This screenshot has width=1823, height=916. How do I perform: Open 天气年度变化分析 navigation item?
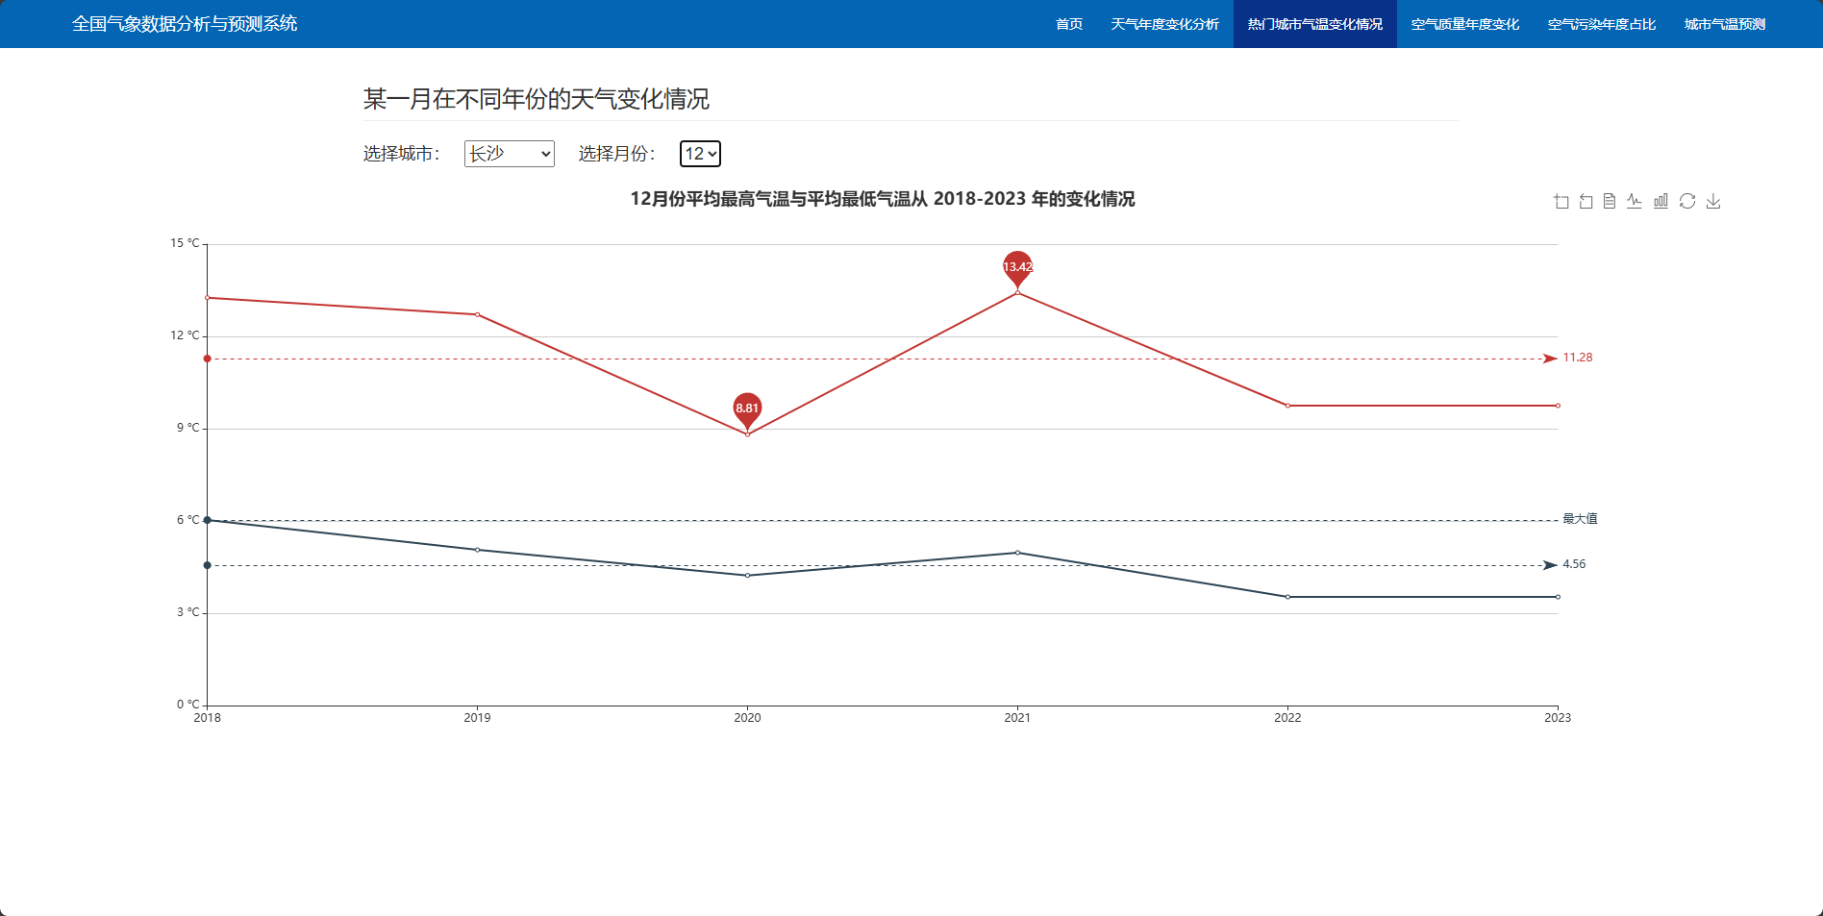[1165, 24]
